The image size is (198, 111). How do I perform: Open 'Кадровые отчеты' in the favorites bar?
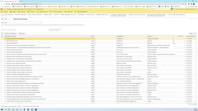(48, 14)
